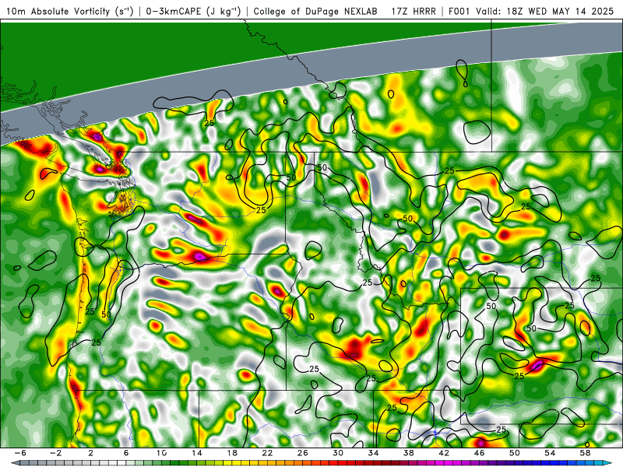The width and height of the screenshot is (623, 467).
Task: Click the "F001 Valid: 18Z WED MAY 14 2025" text
Action: pos(531,11)
